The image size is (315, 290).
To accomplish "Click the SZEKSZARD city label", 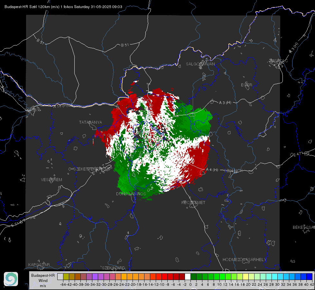I will tap(114, 268).
